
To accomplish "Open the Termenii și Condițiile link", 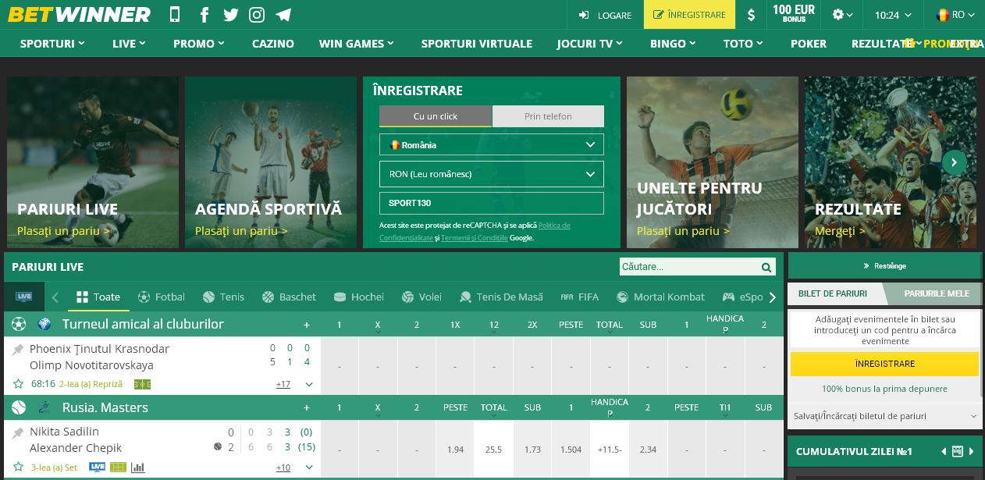I will point(474,237).
